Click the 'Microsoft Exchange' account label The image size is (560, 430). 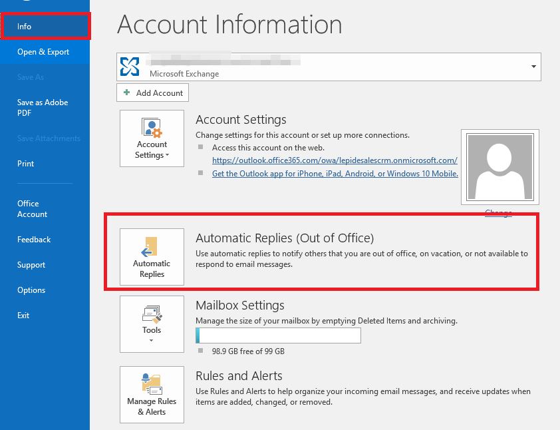pyautogui.click(x=184, y=74)
